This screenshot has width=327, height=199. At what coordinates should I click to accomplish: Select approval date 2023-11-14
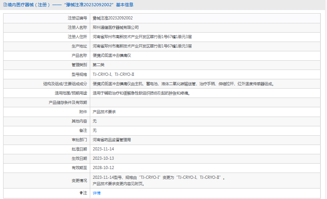point(103,149)
